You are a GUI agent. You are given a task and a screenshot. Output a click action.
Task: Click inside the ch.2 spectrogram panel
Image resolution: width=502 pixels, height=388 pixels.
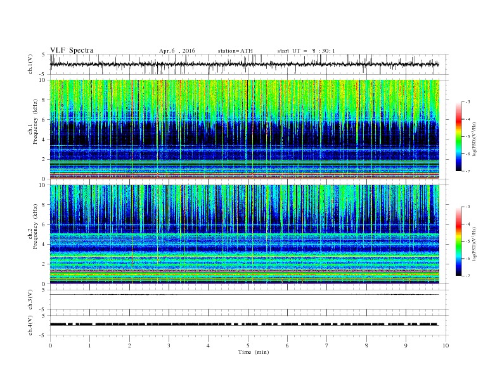[x=245, y=234]
